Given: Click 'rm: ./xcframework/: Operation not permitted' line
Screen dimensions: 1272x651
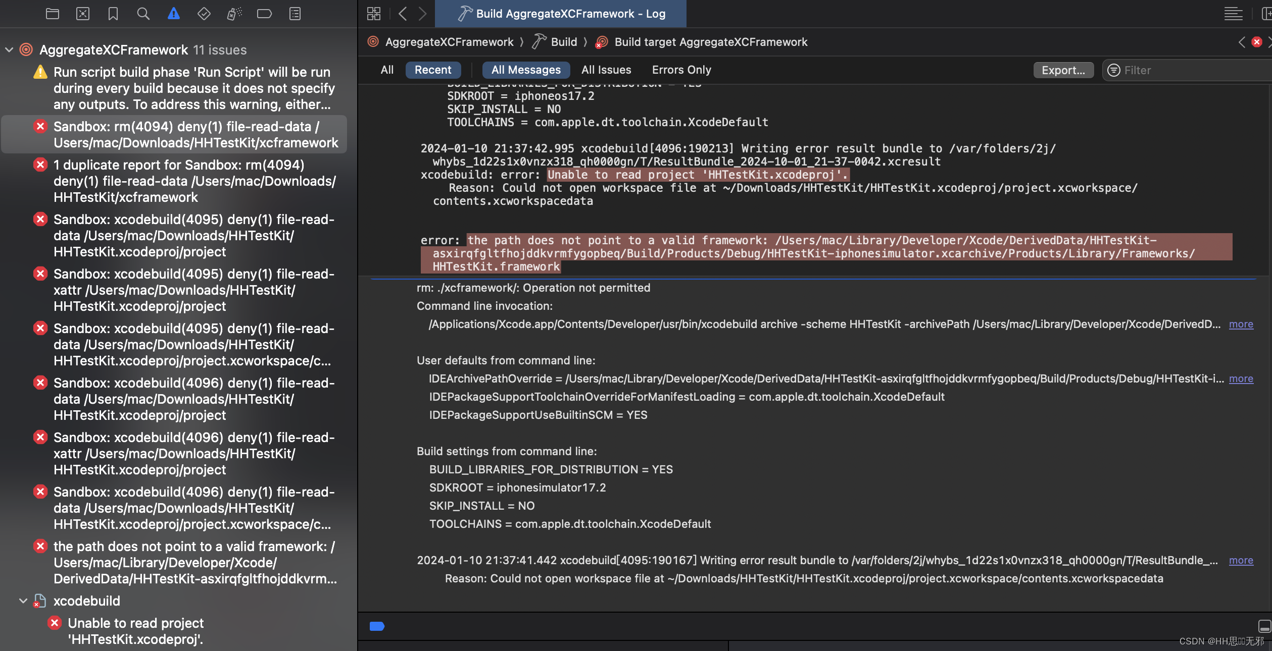Looking at the screenshot, I should [533, 288].
